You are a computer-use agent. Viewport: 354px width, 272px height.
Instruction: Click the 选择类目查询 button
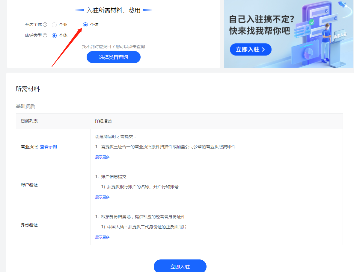click(113, 57)
